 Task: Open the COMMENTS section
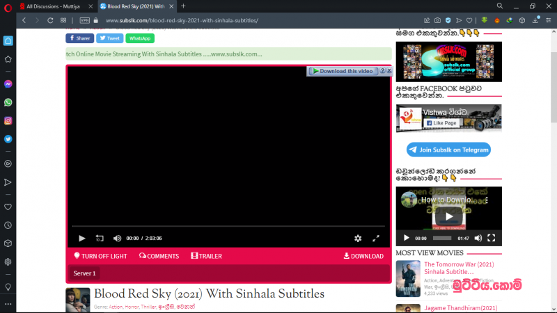point(159,256)
